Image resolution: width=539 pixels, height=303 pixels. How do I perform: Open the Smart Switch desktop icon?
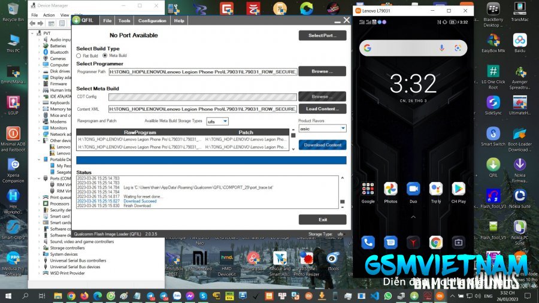click(x=493, y=136)
